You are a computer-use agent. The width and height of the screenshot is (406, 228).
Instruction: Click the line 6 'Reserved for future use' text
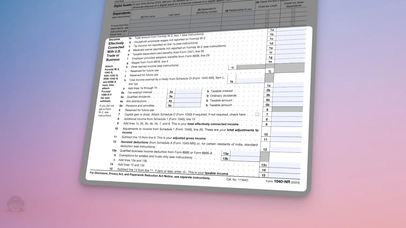click(139, 110)
